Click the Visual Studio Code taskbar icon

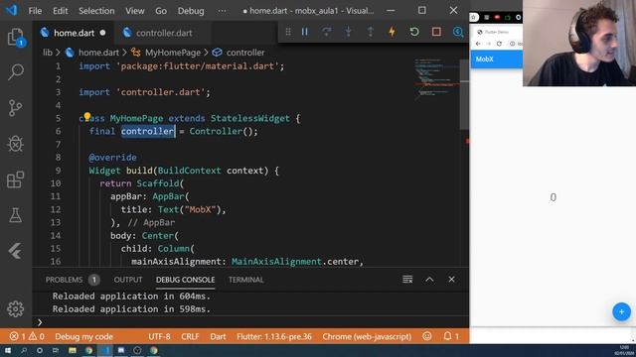(x=105, y=350)
